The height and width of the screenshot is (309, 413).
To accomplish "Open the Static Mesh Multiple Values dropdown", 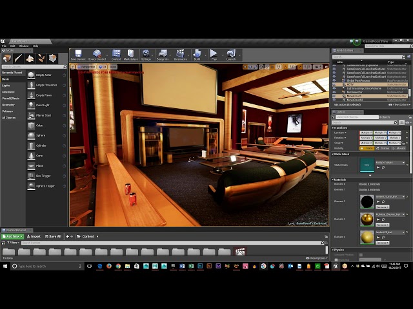I will pos(390,163).
